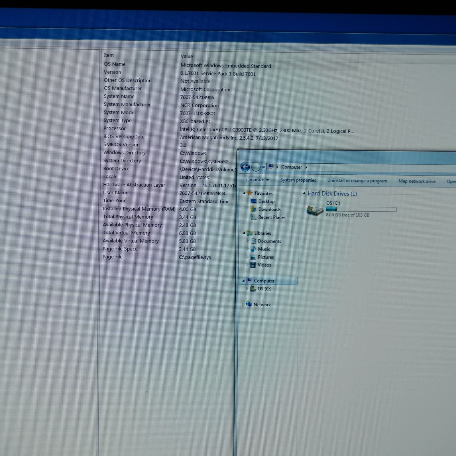Collapse the Hard Disk Drives group
Viewport: 456px width, 456px height.
tap(304, 194)
